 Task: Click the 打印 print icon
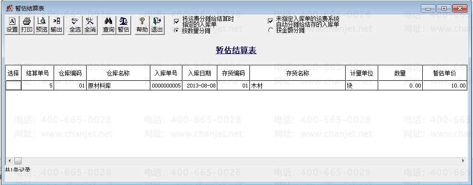click(x=27, y=25)
